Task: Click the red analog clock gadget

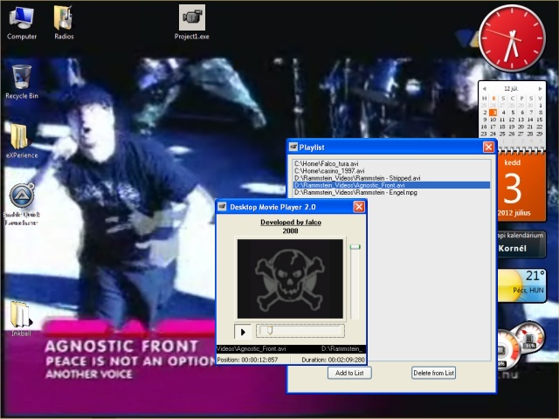Action: (512, 38)
